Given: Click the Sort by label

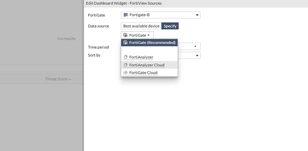Looking at the screenshot, I should (x=94, y=55).
